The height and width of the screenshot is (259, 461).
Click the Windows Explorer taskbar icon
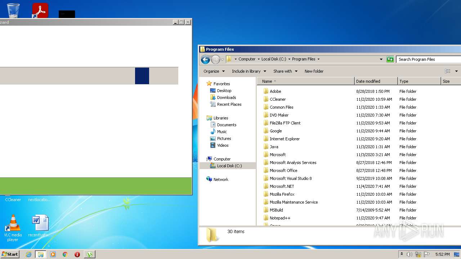[41, 254]
